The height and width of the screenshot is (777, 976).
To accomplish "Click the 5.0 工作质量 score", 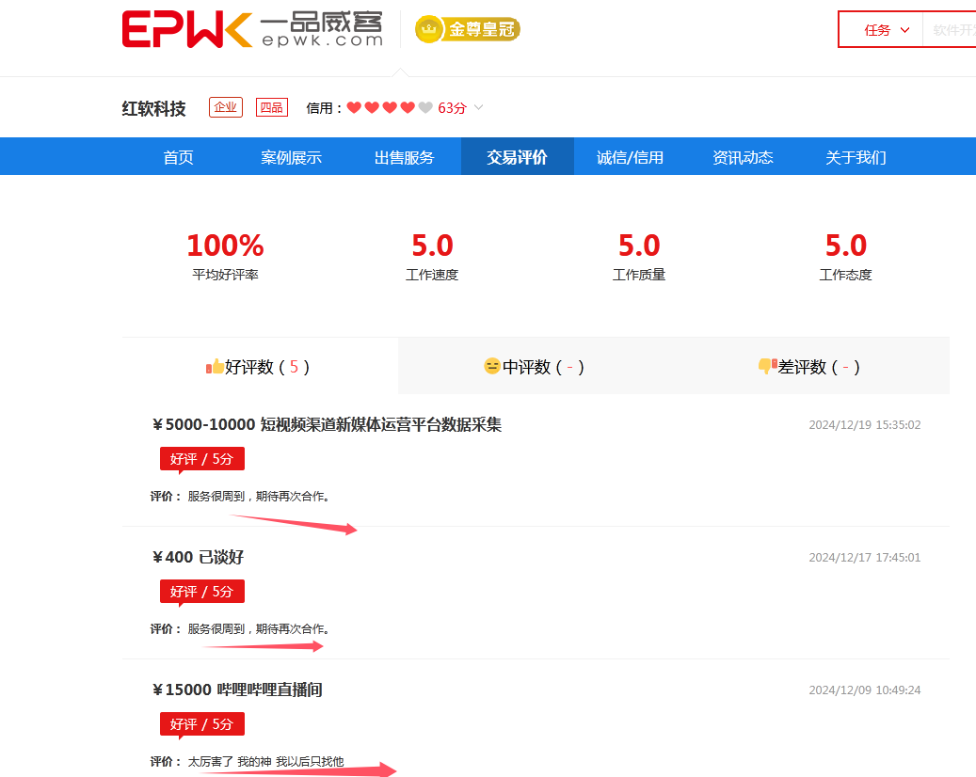I will click(x=639, y=246).
